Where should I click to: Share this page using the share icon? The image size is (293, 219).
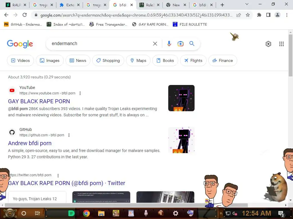click(x=238, y=15)
